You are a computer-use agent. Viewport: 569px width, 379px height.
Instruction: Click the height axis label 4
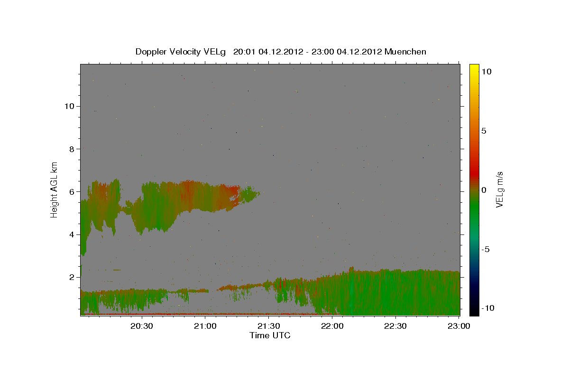[x=71, y=235]
